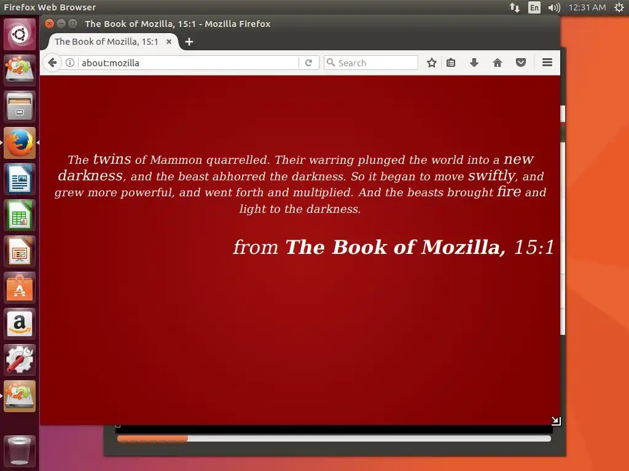
Task: Maximize the Firefox window
Action: click(72, 24)
